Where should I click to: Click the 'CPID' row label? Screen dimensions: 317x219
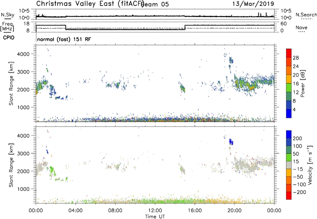click(x=9, y=38)
